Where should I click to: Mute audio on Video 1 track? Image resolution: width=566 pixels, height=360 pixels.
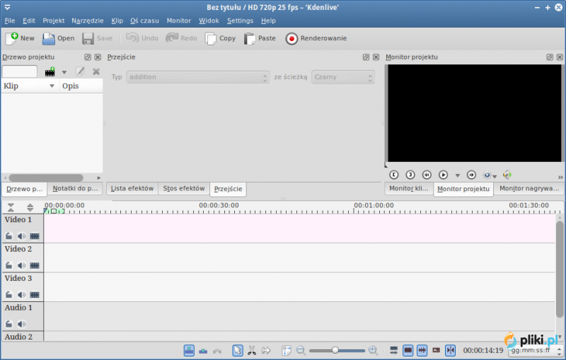click(22, 236)
